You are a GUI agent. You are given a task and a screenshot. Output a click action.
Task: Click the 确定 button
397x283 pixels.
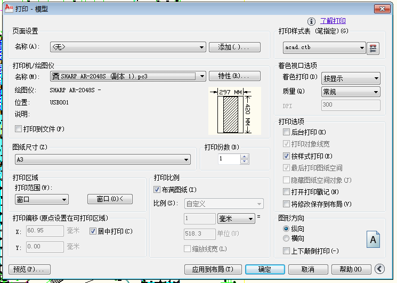(265, 269)
